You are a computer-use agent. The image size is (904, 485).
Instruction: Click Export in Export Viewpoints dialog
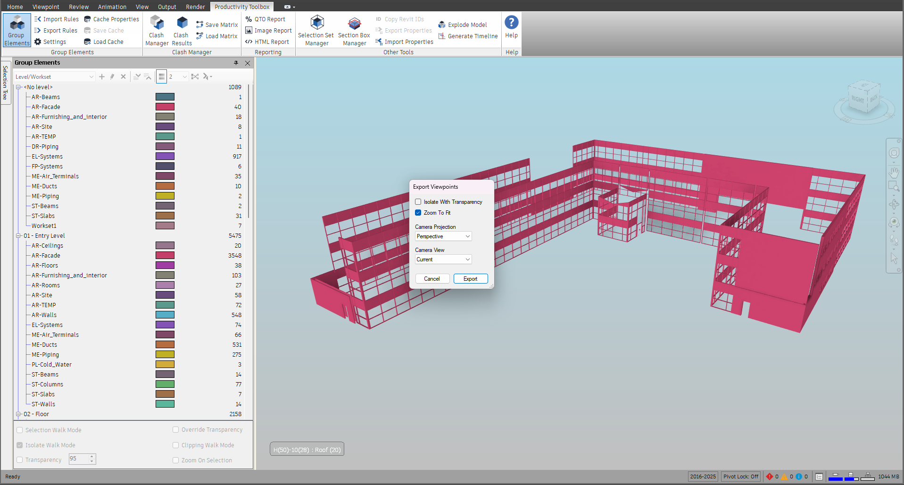pyautogui.click(x=471, y=279)
